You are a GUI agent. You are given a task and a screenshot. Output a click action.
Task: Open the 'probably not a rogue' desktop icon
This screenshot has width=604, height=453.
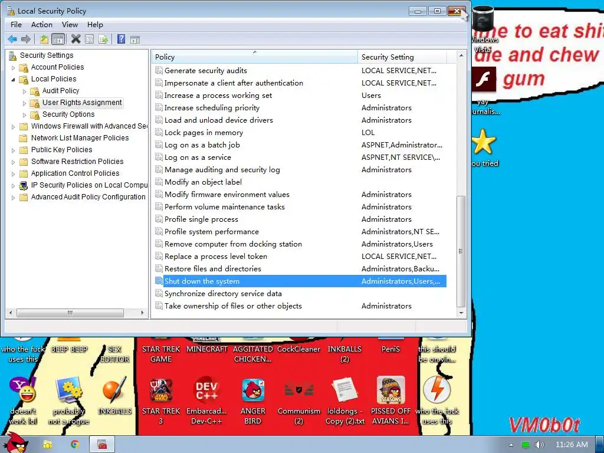pyautogui.click(x=68, y=401)
